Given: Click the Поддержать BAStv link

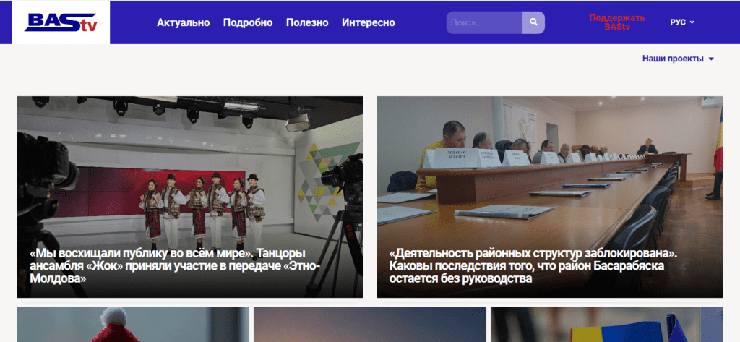Looking at the screenshot, I should [616, 22].
